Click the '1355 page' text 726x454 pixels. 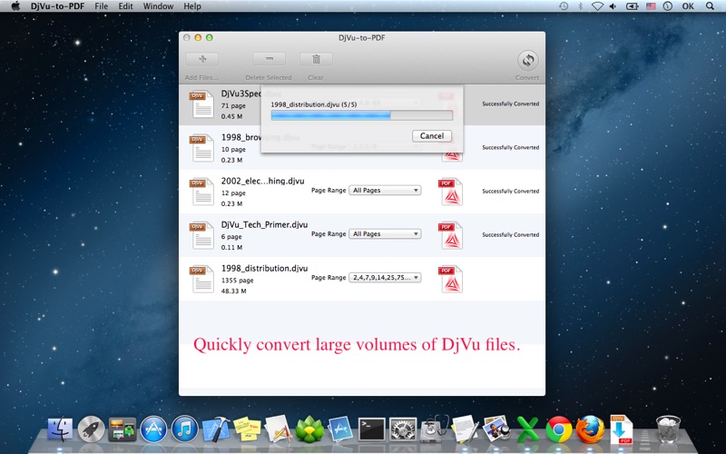[237, 281]
